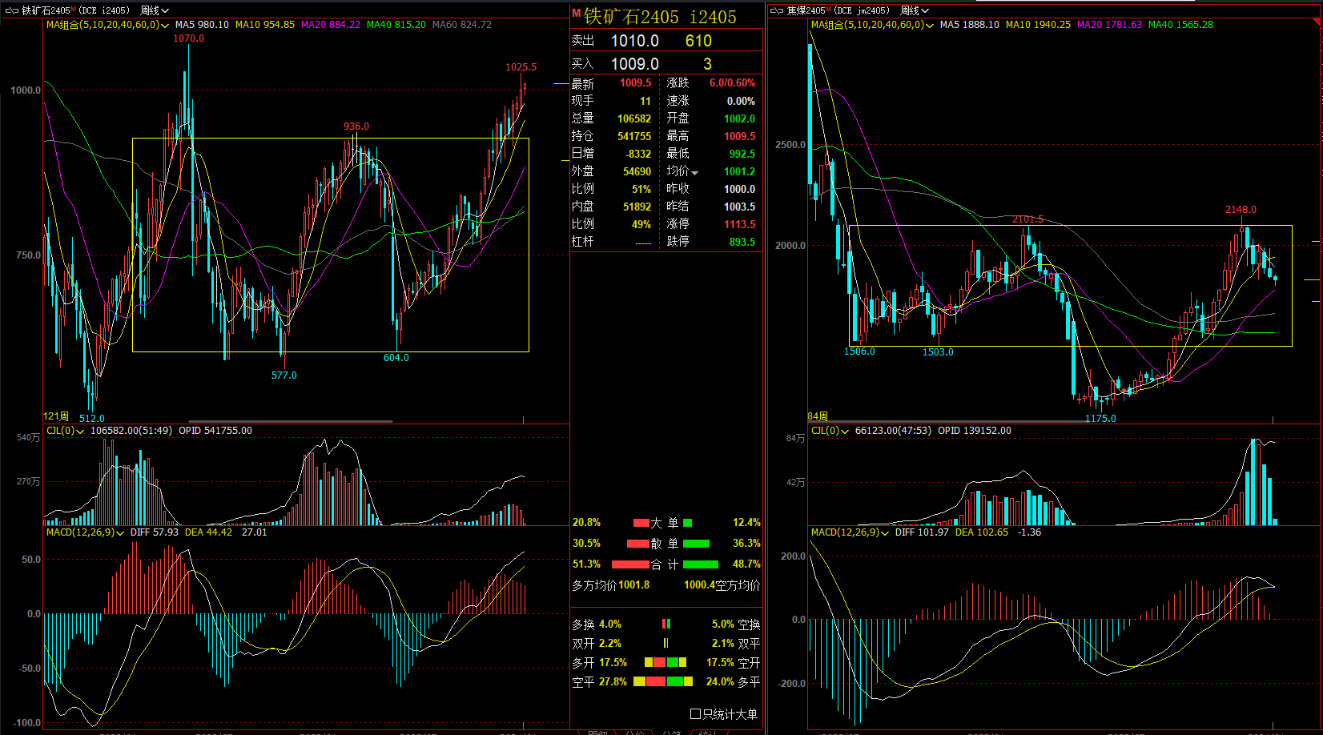Enable the 只统计大单 checkbox
The image size is (1323, 735).
point(695,713)
